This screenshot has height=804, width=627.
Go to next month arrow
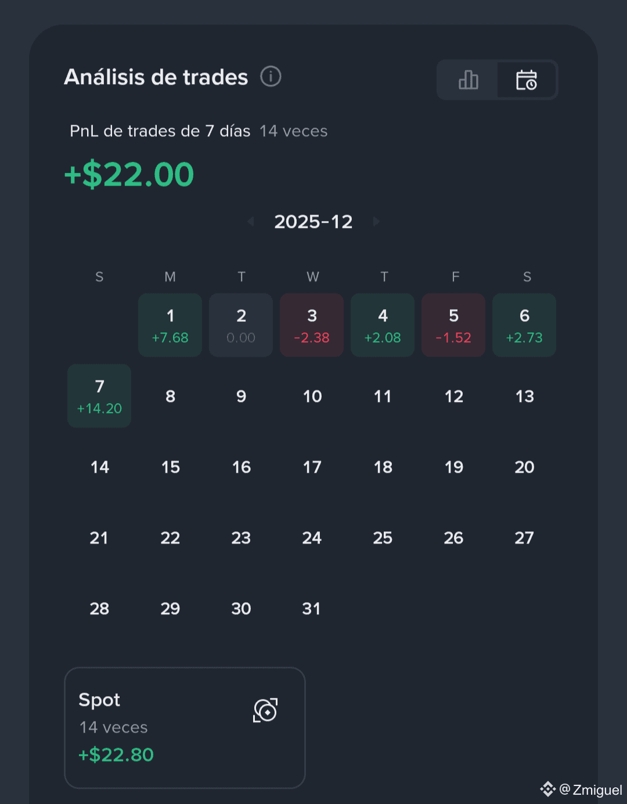[x=376, y=221]
